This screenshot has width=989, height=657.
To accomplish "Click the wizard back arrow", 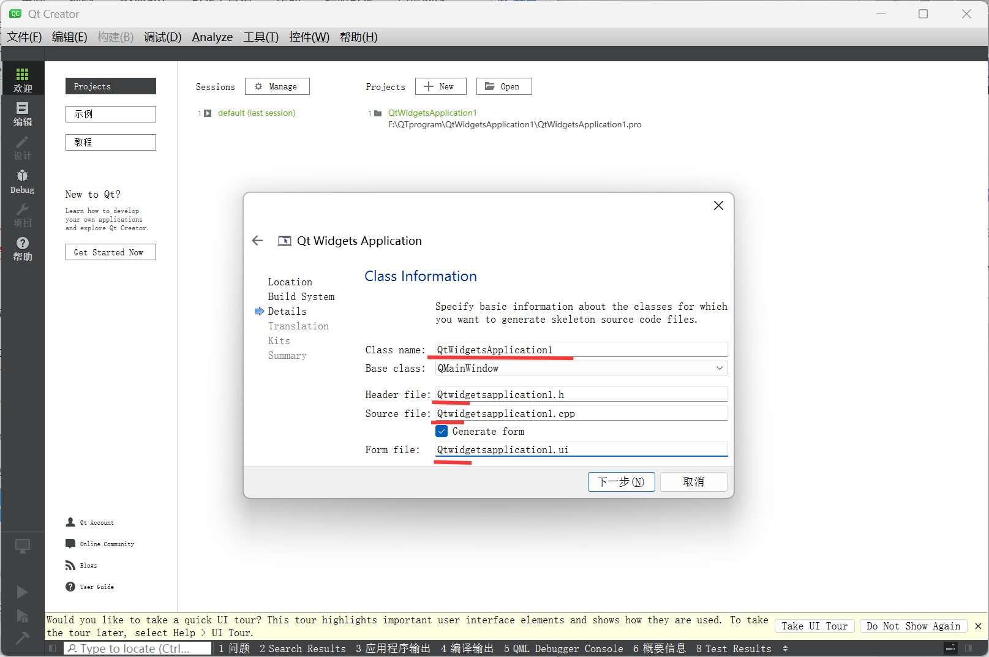I will [258, 241].
